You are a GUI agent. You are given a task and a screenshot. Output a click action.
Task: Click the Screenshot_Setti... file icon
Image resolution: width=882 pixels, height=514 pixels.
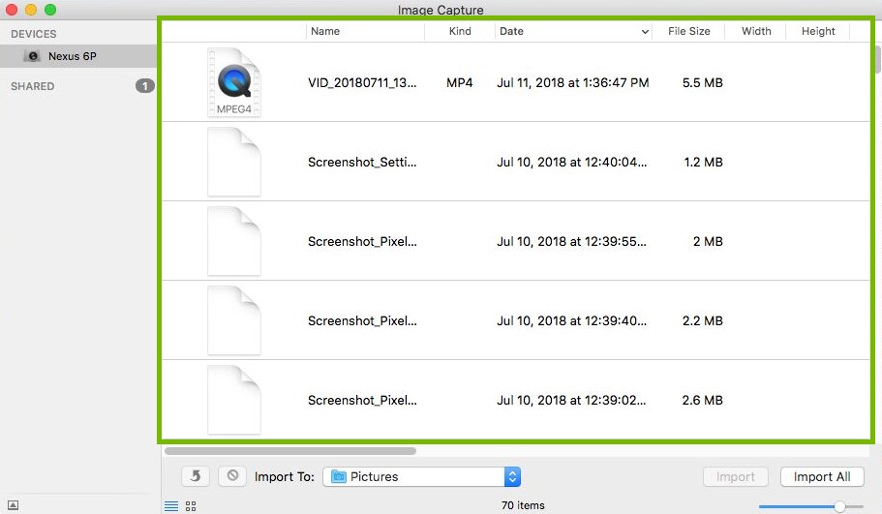[x=234, y=162]
